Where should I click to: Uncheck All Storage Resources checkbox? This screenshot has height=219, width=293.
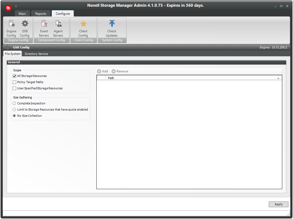tap(14, 76)
